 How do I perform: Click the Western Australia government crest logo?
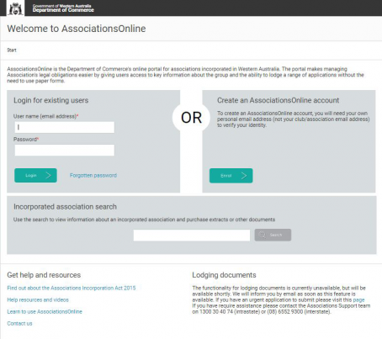coord(15,8)
